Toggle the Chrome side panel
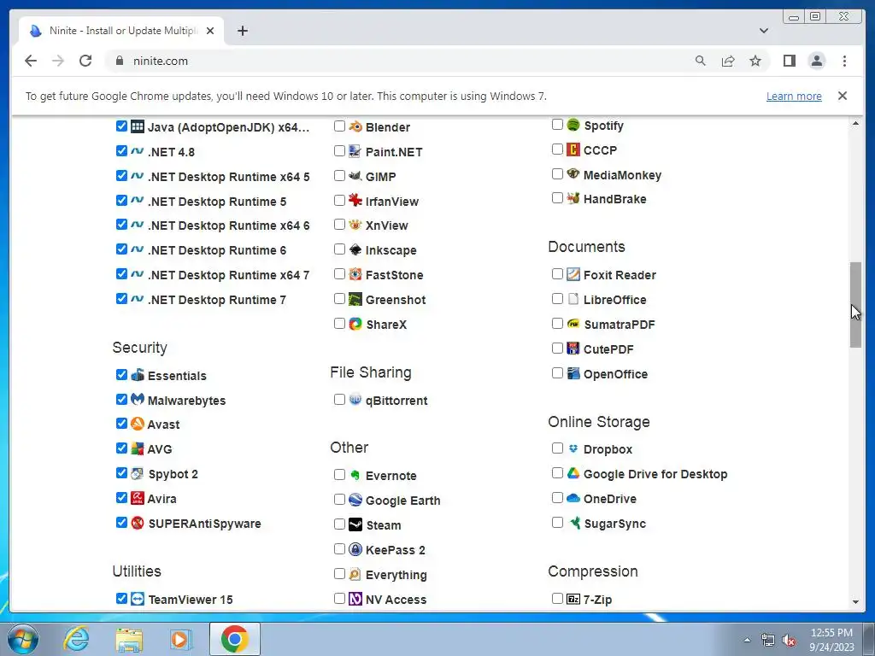This screenshot has height=656, width=875. coord(789,61)
